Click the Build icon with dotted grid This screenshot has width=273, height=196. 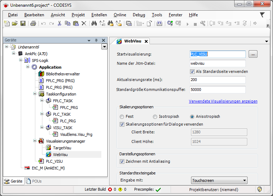[159, 23]
